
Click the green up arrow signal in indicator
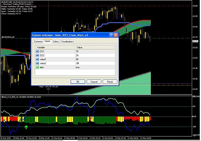click(26, 127)
